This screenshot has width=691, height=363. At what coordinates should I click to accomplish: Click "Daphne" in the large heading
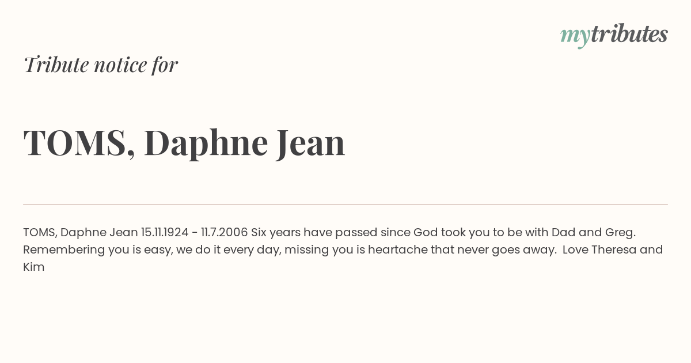206,143
